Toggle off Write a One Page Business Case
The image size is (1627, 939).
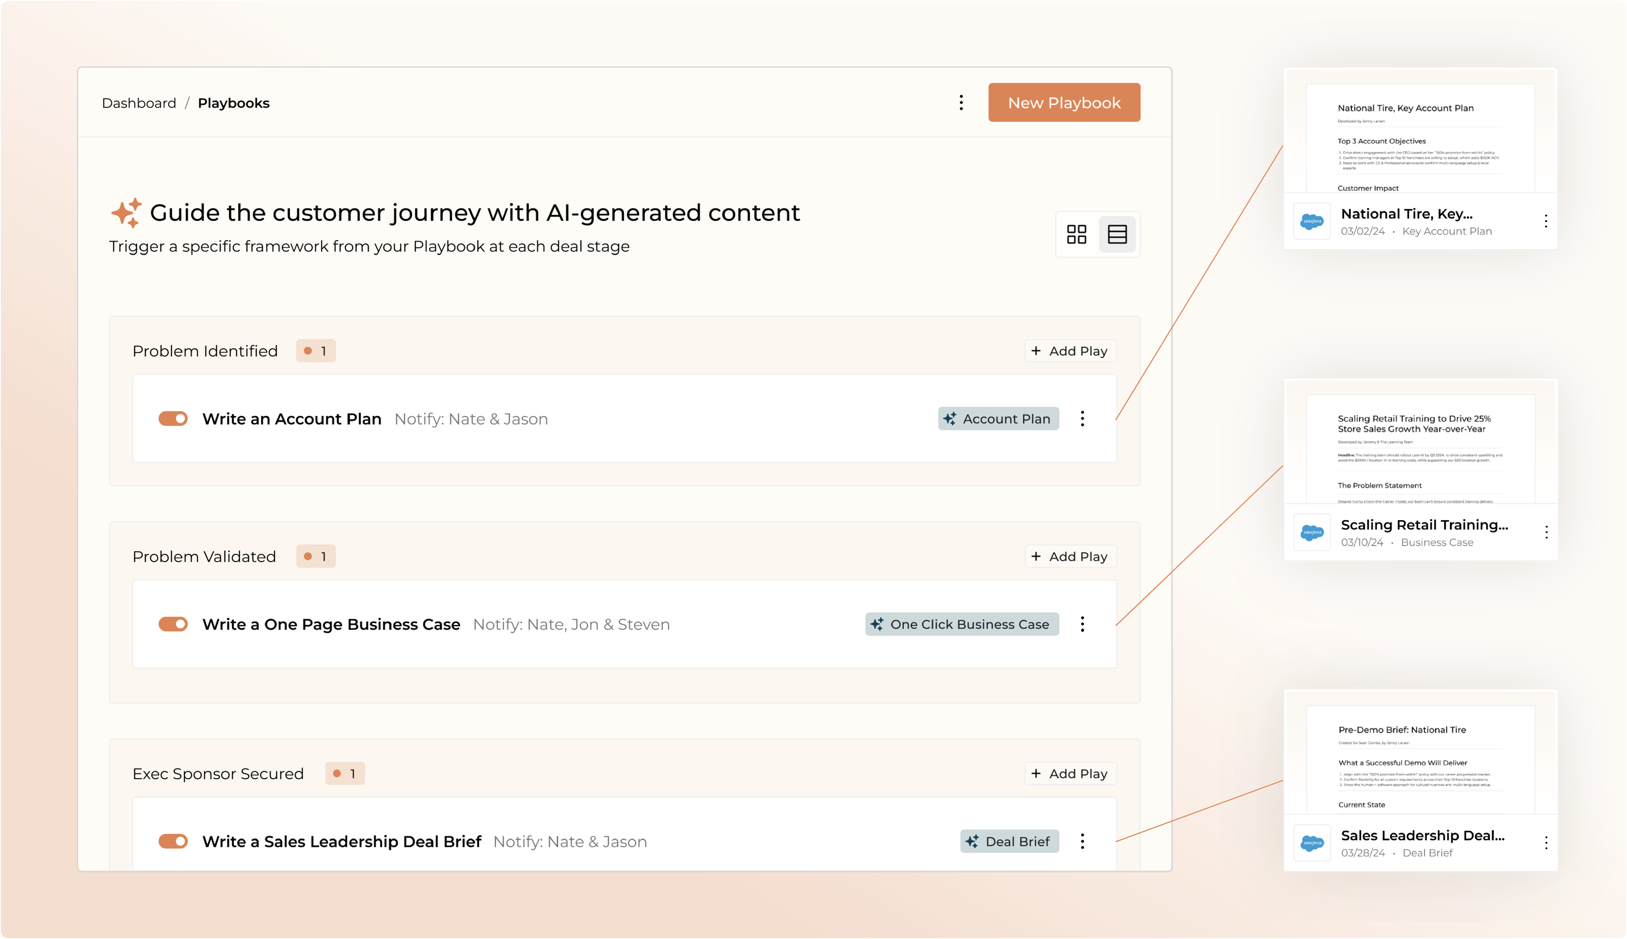point(173,623)
